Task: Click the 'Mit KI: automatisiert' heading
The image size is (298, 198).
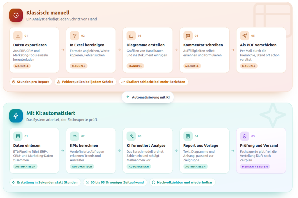Action: 51,113
